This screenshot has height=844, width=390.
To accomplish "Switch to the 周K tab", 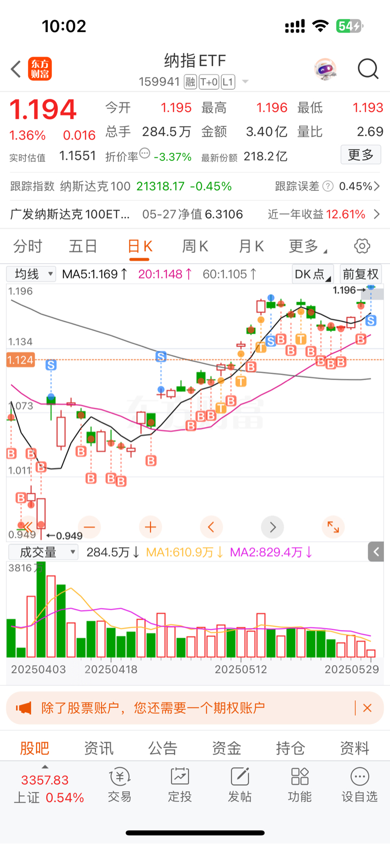I will pyautogui.click(x=195, y=247).
